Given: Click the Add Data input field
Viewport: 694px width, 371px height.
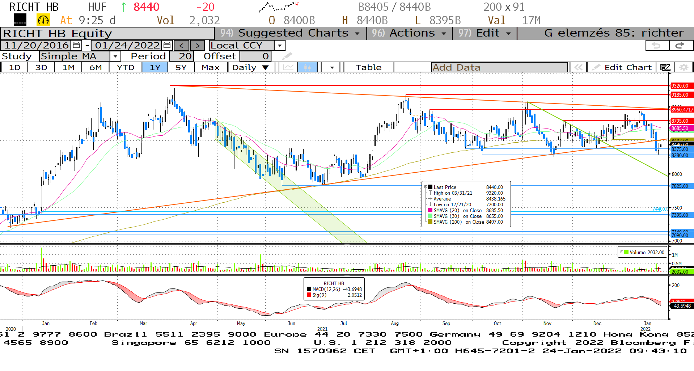Looking at the screenshot, I should tap(499, 67).
